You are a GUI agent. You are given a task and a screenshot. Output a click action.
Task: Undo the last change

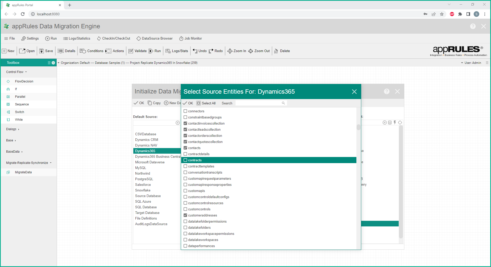200,51
